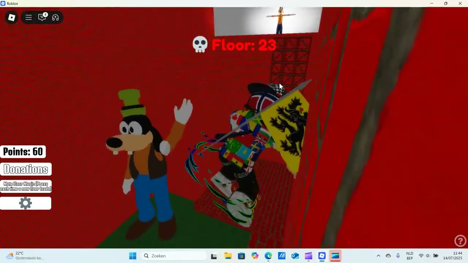
Task: Click the microphone tray icon
Action: [398, 256]
